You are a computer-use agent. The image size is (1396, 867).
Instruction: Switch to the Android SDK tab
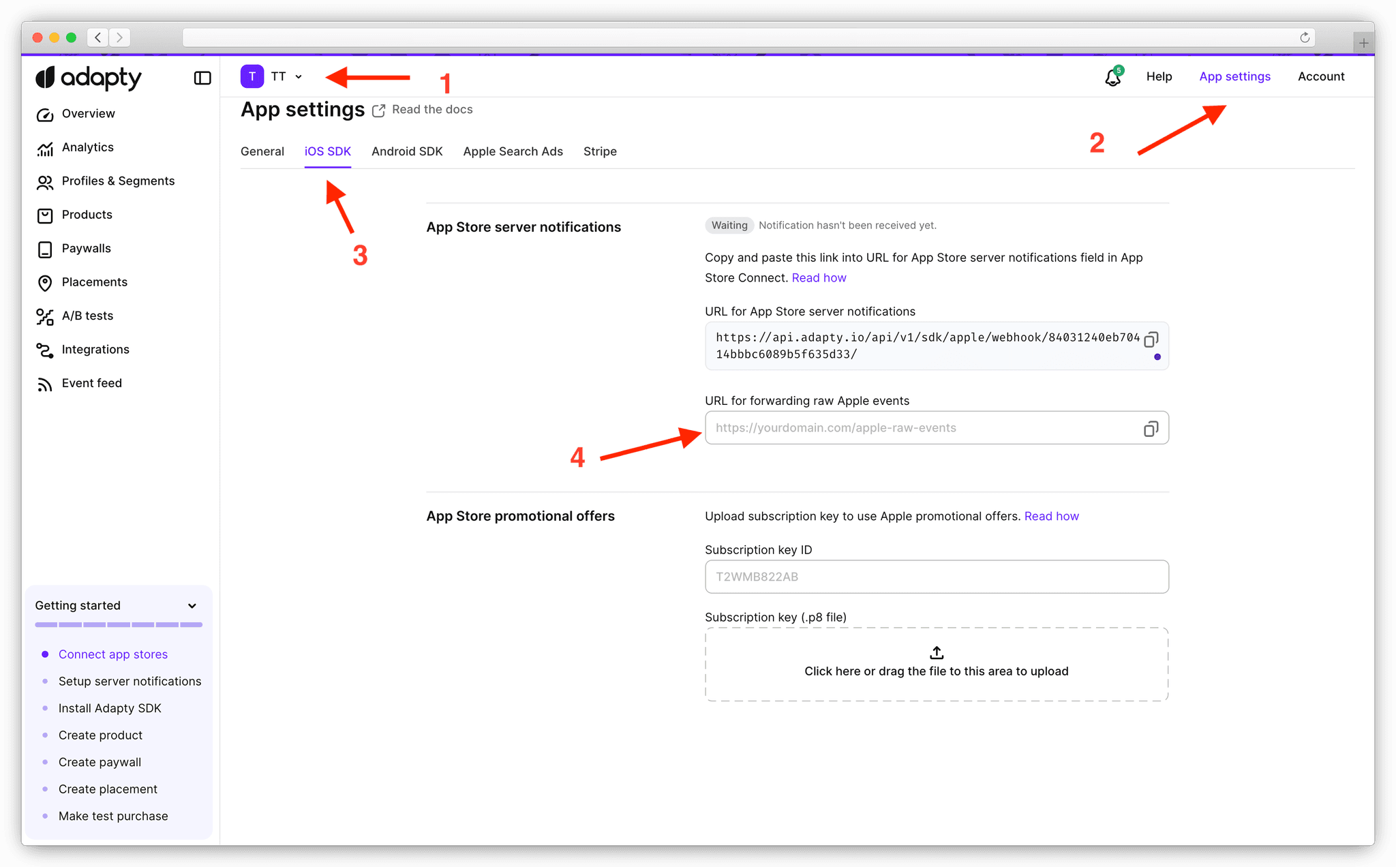(x=407, y=151)
